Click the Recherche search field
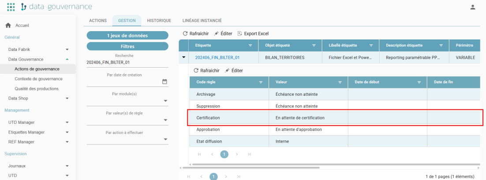 (x=127, y=62)
